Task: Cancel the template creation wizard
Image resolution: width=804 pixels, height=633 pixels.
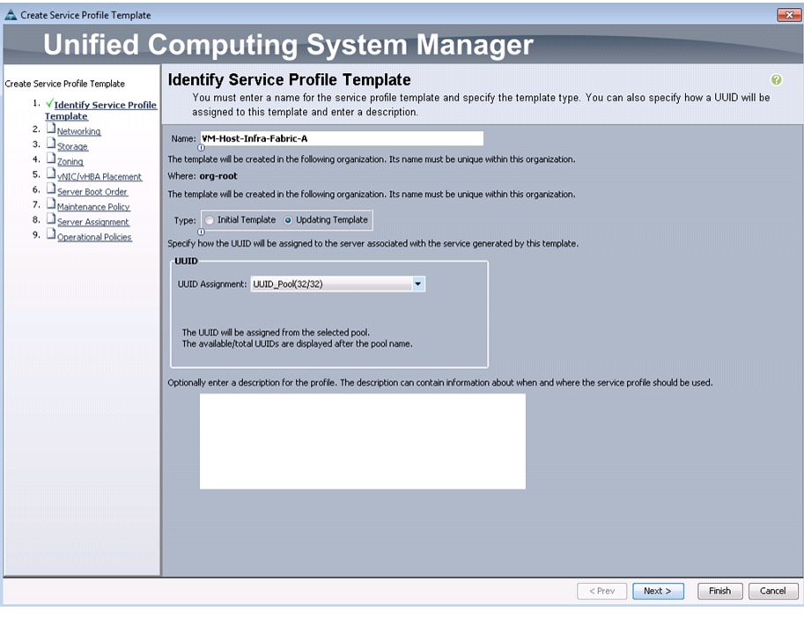Action: (772, 591)
